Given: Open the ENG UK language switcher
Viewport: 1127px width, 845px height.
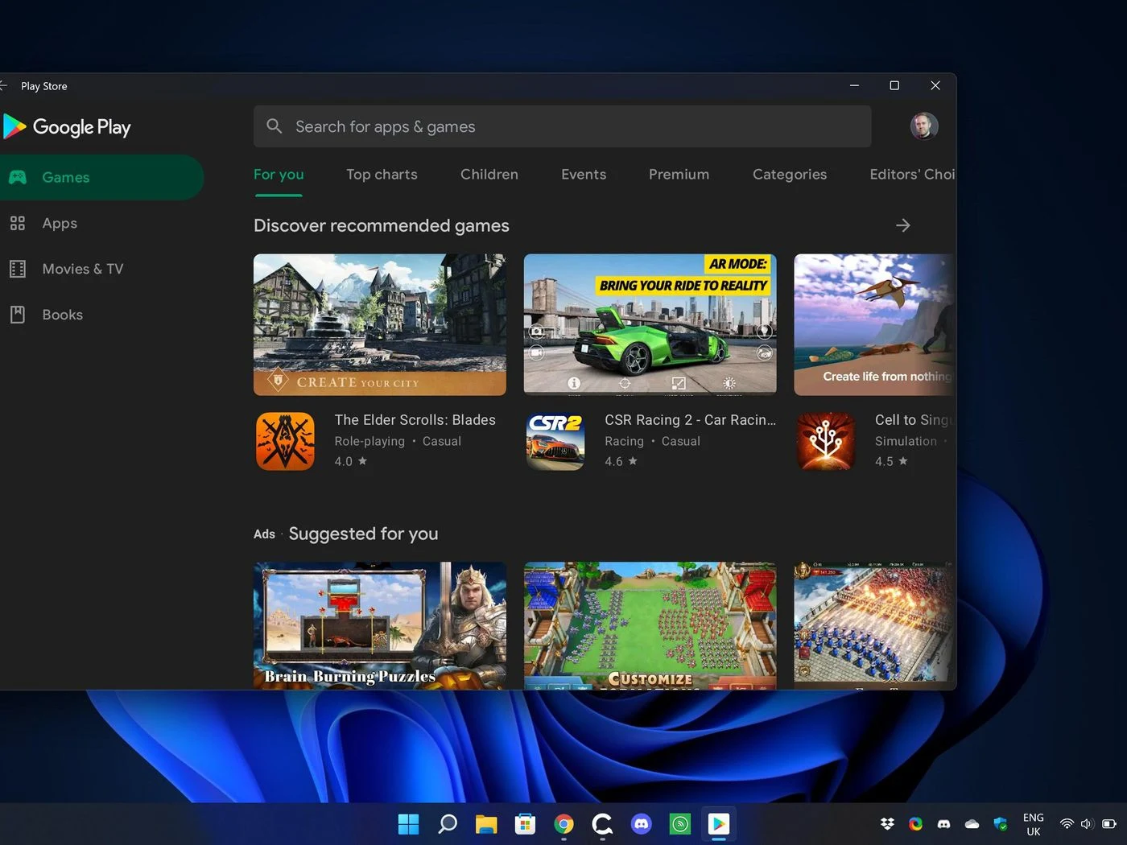Looking at the screenshot, I should click(1034, 824).
